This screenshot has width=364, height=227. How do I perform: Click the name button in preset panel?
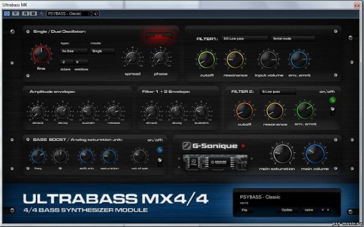(309, 210)
